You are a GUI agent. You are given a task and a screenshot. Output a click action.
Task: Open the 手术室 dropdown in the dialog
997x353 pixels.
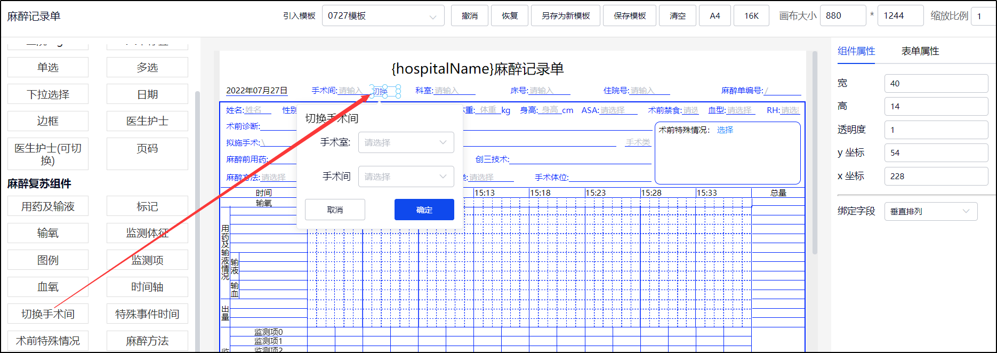pos(406,142)
